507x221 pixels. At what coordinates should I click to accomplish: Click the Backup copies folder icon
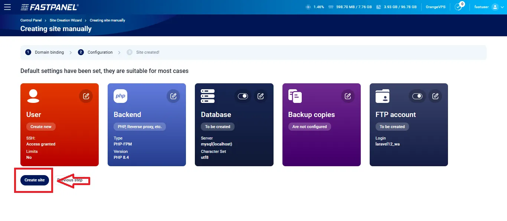(x=295, y=96)
